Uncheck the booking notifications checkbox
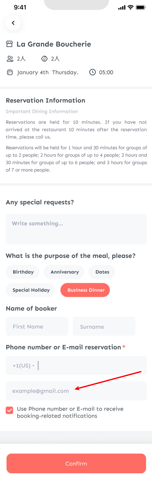The width and height of the screenshot is (152, 482). click(9, 410)
